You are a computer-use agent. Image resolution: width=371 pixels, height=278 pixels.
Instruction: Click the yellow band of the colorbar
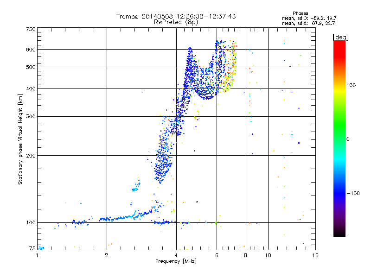(x=339, y=90)
